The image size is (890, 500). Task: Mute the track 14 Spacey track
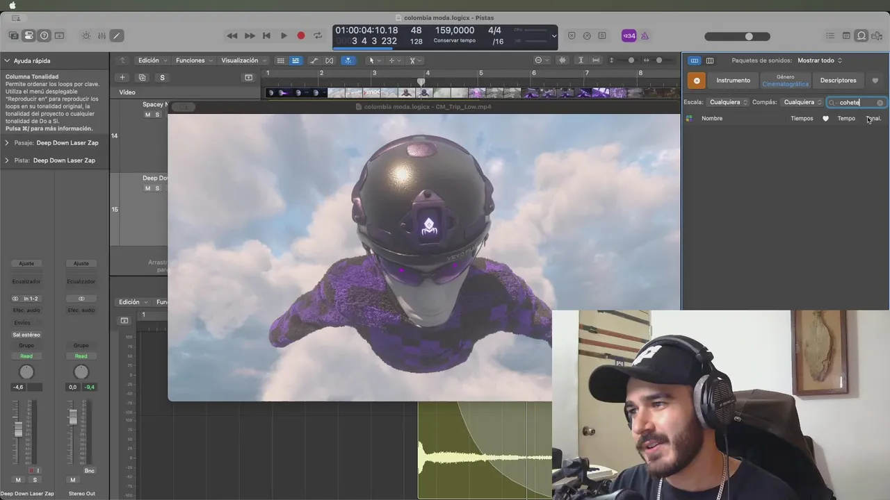click(x=147, y=115)
